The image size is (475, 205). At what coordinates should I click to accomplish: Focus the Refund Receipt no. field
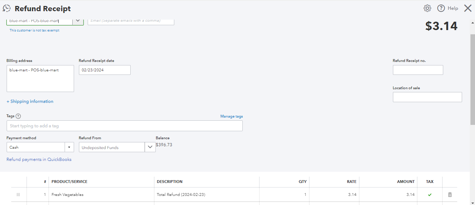(418, 70)
